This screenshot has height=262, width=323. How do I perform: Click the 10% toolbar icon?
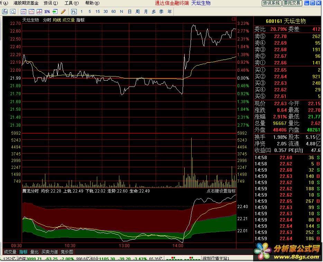pos(47,12)
